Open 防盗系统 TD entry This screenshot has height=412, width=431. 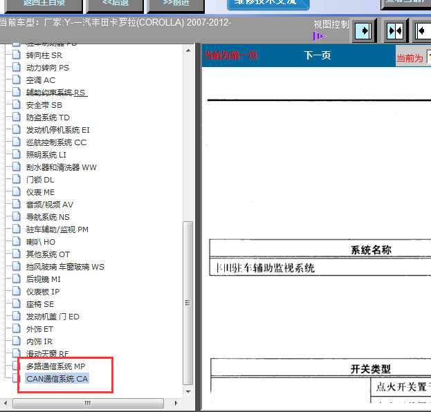click(x=48, y=118)
